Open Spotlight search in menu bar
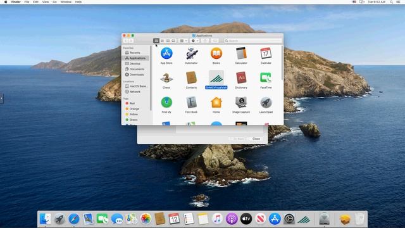The height and width of the screenshot is (228, 405). (x=391, y=2)
